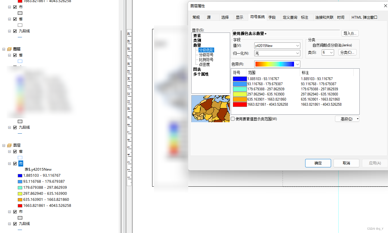This screenshot has height=233, width=388.
Task: Select the 比例符号 renderer option
Action: pos(206,59)
